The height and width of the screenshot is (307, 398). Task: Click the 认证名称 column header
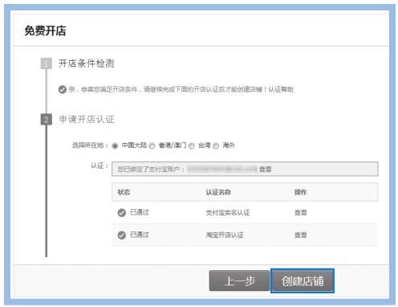(x=218, y=192)
